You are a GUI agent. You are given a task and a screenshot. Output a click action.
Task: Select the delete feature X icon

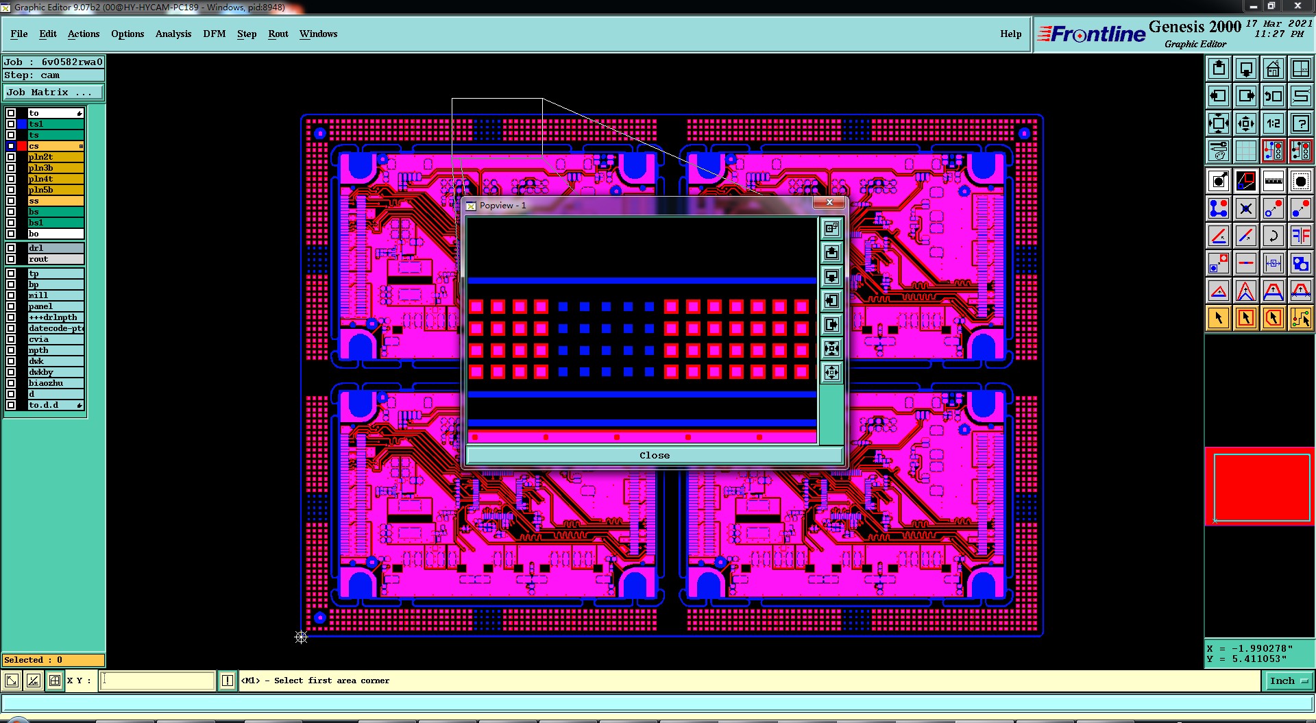click(x=1246, y=208)
